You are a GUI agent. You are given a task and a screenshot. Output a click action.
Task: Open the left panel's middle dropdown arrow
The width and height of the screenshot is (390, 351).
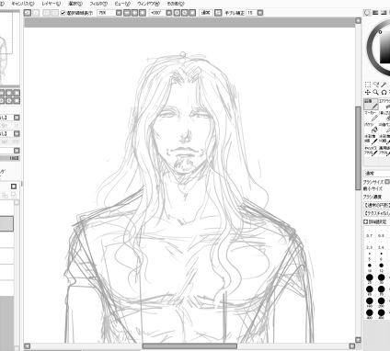coord(17,133)
